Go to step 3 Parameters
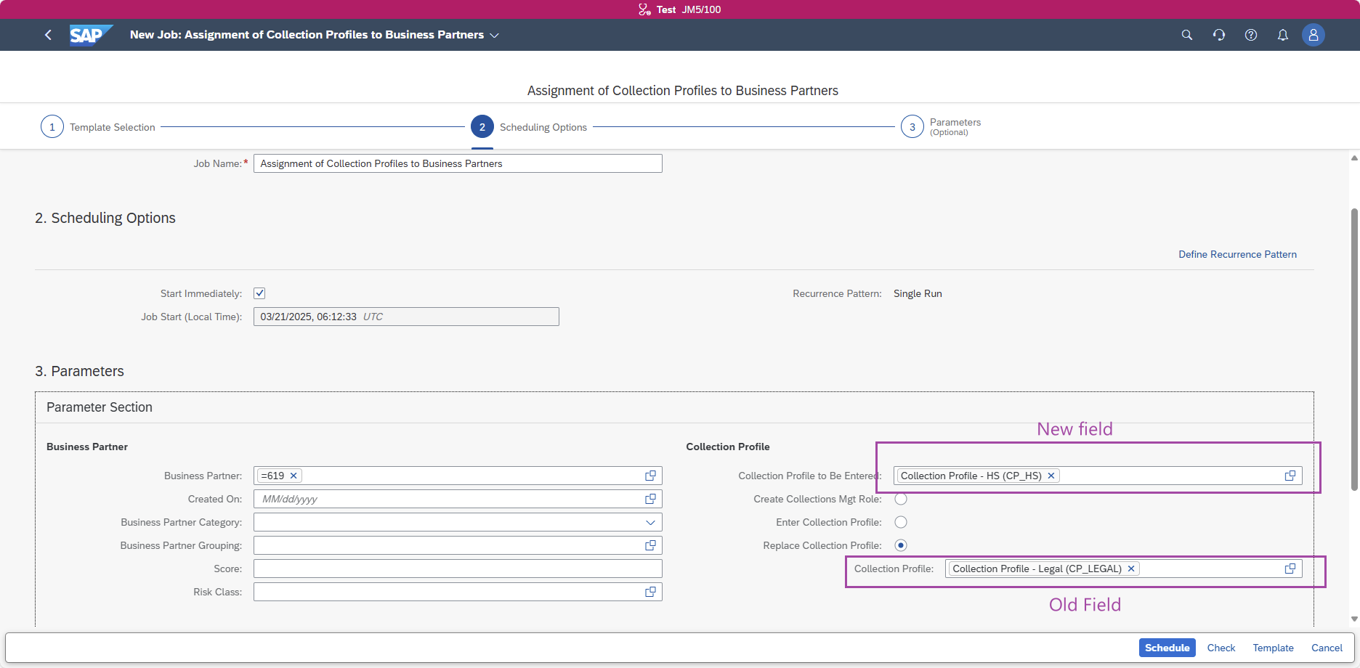Image resolution: width=1360 pixels, height=668 pixels. (x=941, y=126)
